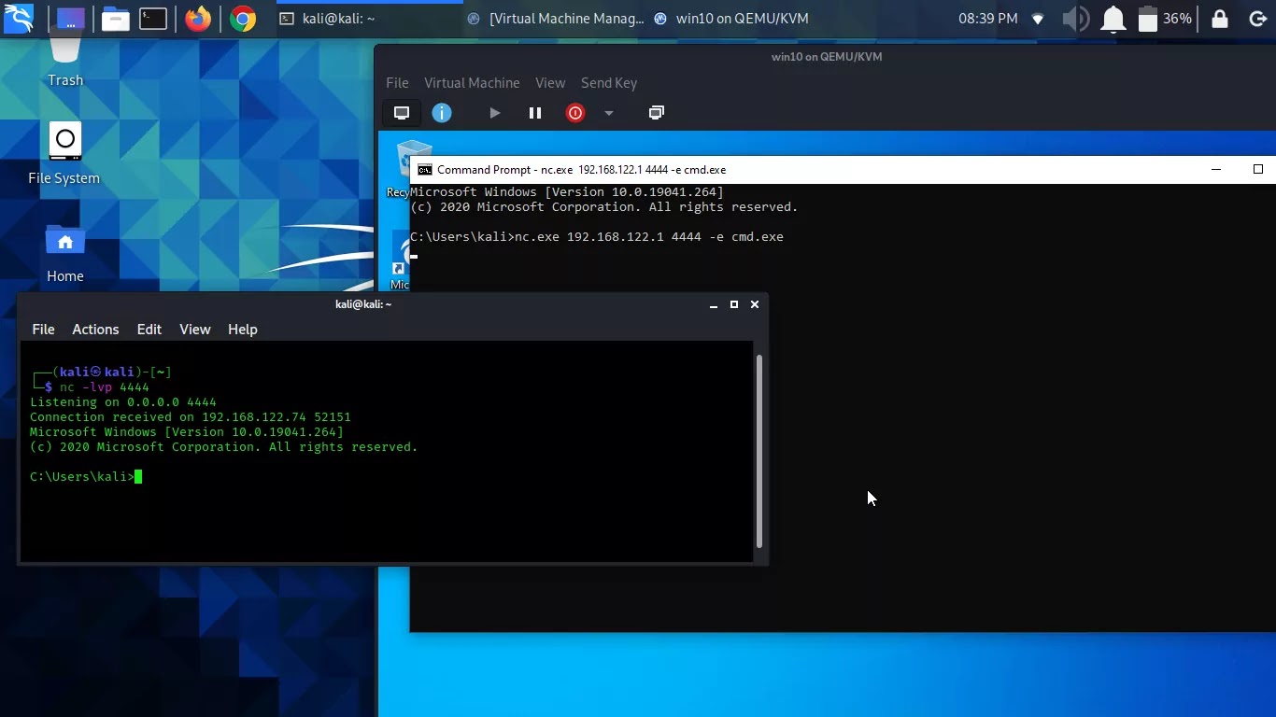Click Command Prompt title bar text
The image size is (1276, 717).
[581, 170]
